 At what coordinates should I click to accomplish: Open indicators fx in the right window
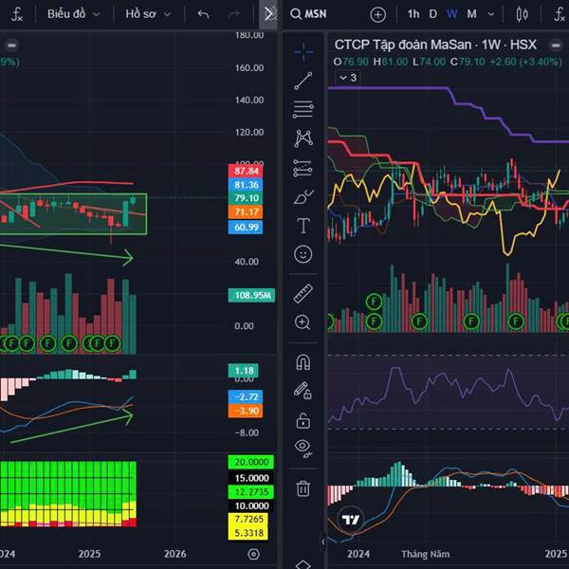tap(560, 14)
